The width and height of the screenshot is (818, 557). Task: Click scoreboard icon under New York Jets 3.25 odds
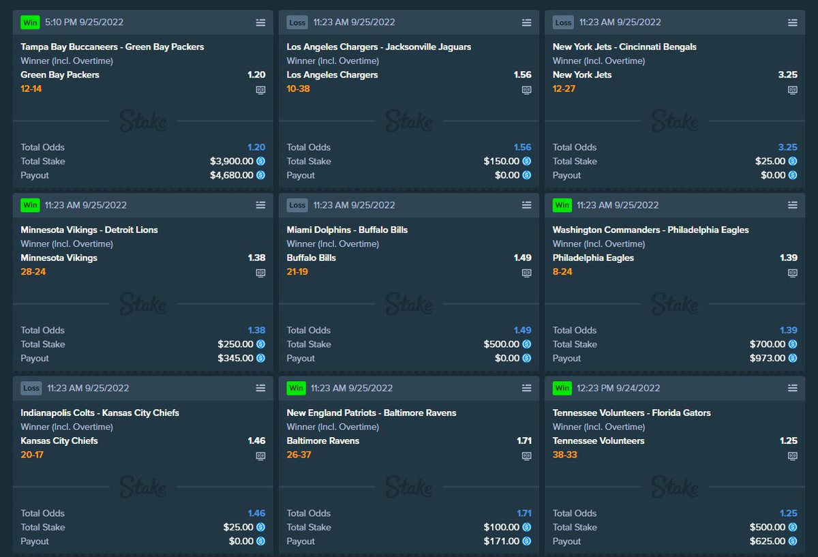tap(792, 90)
